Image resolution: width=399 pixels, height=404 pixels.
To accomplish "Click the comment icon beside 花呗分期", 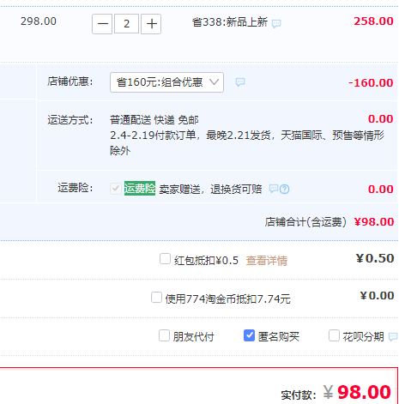I will 393,336.
